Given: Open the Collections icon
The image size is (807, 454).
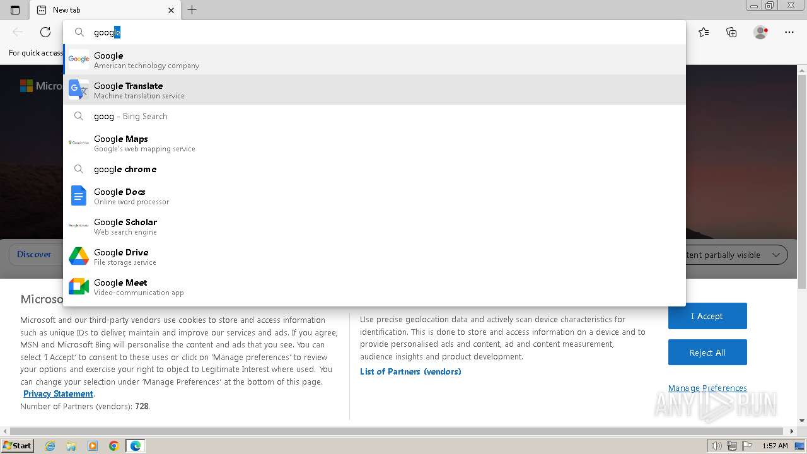Looking at the screenshot, I should [731, 32].
